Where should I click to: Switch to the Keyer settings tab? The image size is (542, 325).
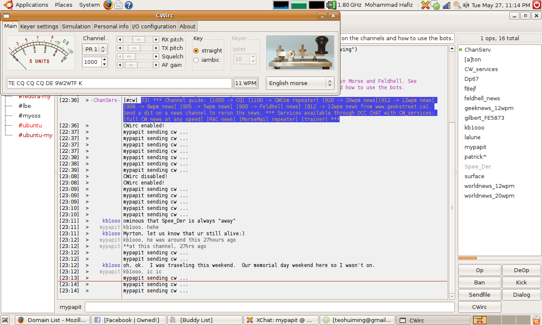coord(39,26)
